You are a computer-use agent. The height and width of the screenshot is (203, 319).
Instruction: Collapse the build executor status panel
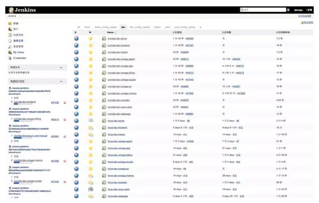tap(61, 81)
